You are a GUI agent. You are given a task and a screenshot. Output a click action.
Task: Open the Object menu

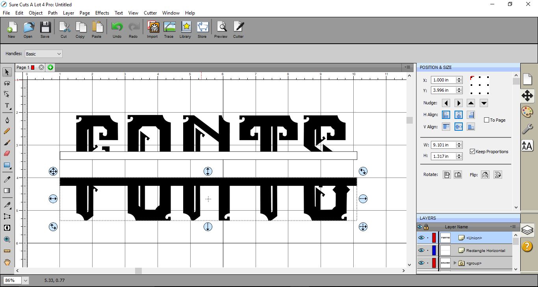(36, 13)
